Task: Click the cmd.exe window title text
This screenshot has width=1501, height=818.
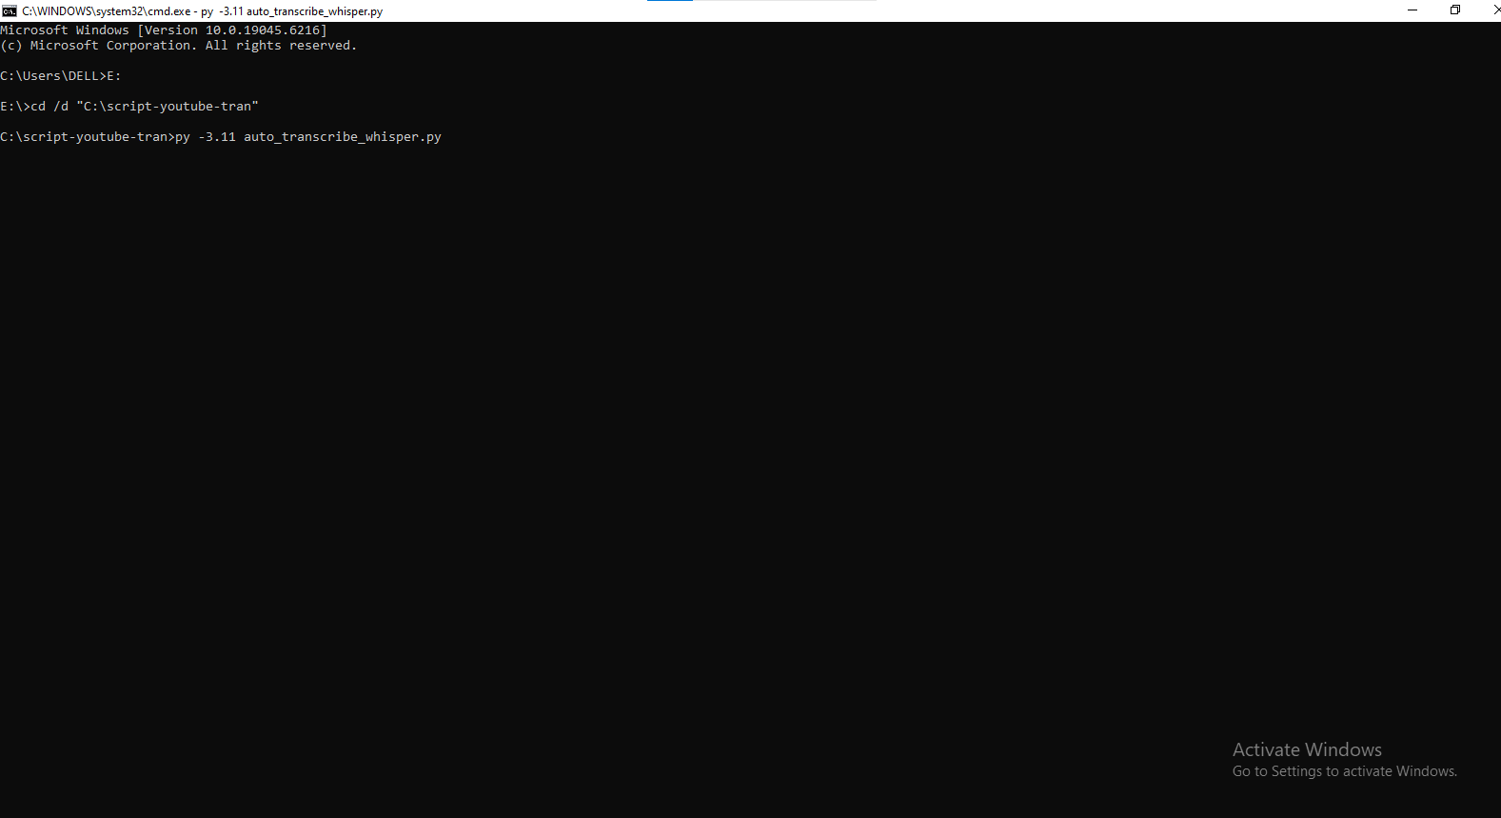Action: 202,11
